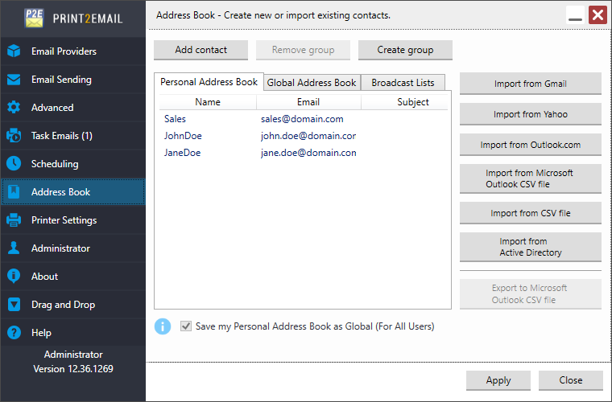The width and height of the screenshot is (612, 402).
Task: Open Scheduling clock icon
Action: click(x=14, y=163)
